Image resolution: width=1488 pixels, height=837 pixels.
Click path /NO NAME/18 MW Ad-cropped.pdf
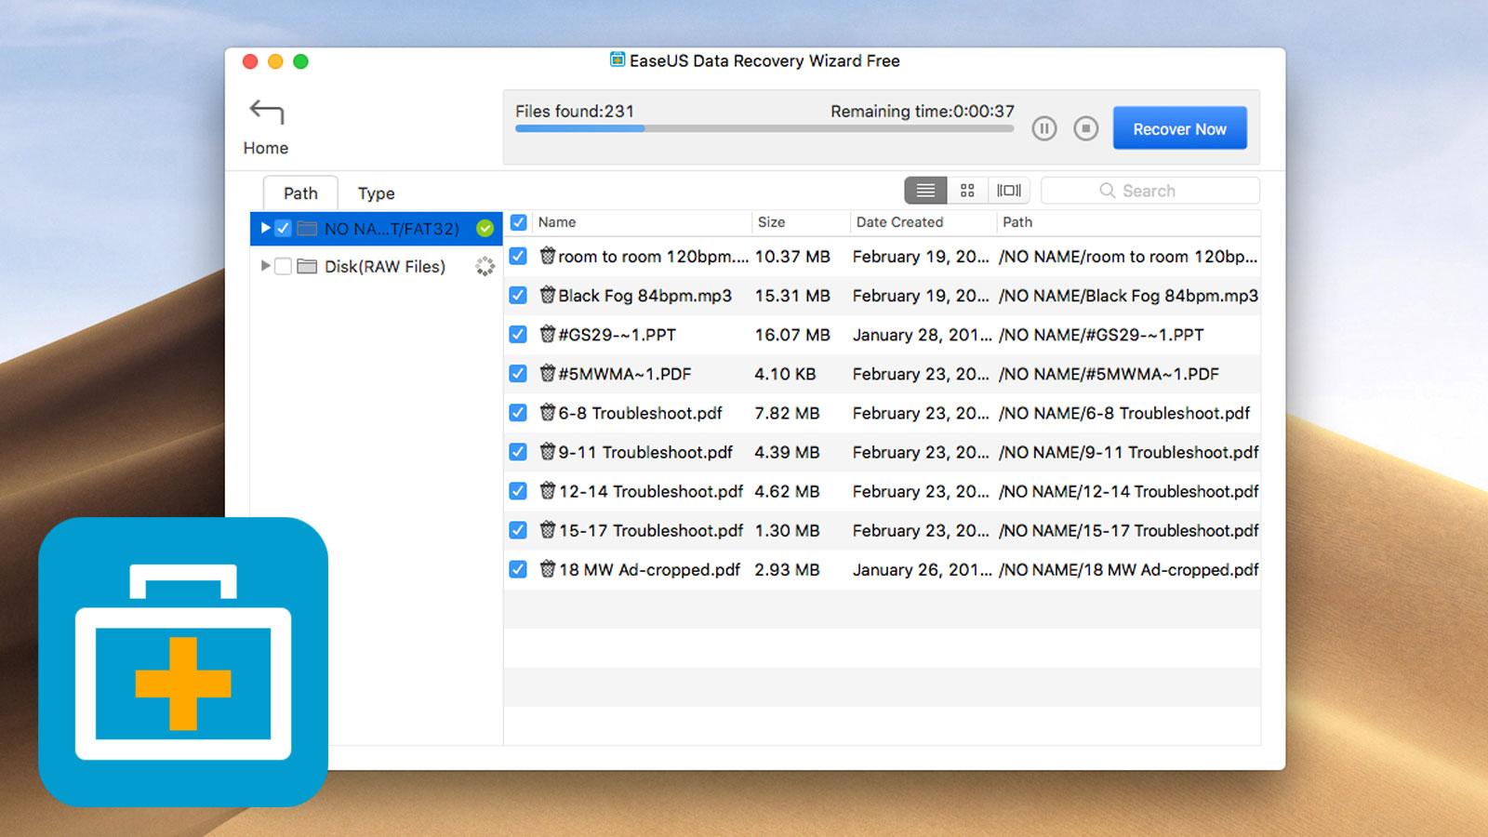(x=1129, y=568)
